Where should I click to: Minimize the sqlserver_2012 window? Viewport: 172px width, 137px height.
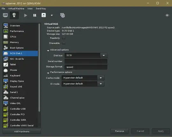(x=148, y=3)
